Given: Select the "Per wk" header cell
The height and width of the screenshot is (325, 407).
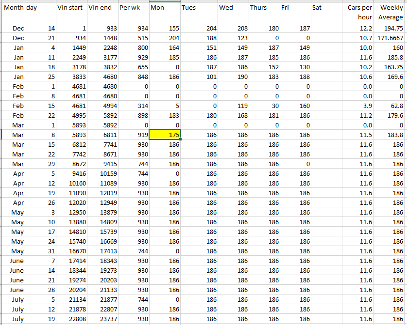Looking at the screenshot, I should pyautogui.click(x=133, y=8).
